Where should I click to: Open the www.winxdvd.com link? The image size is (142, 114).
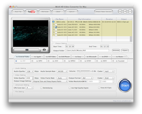[122, 101]
